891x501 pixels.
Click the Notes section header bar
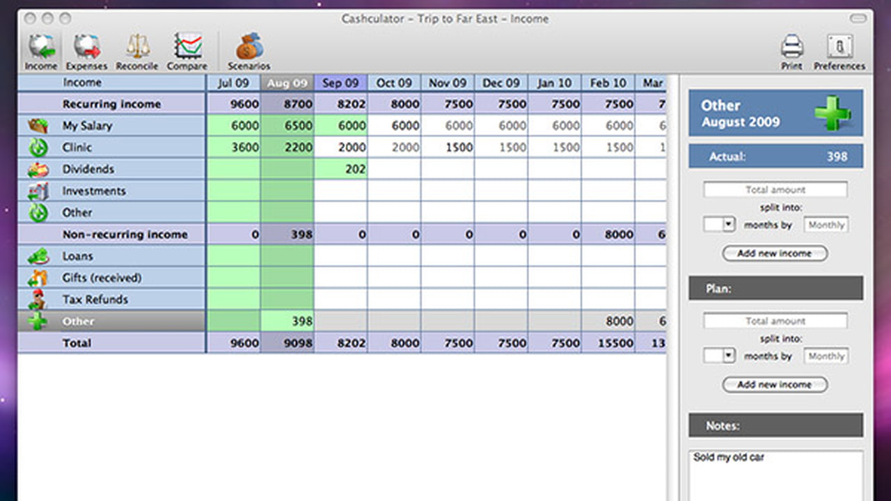pos(775,425)
